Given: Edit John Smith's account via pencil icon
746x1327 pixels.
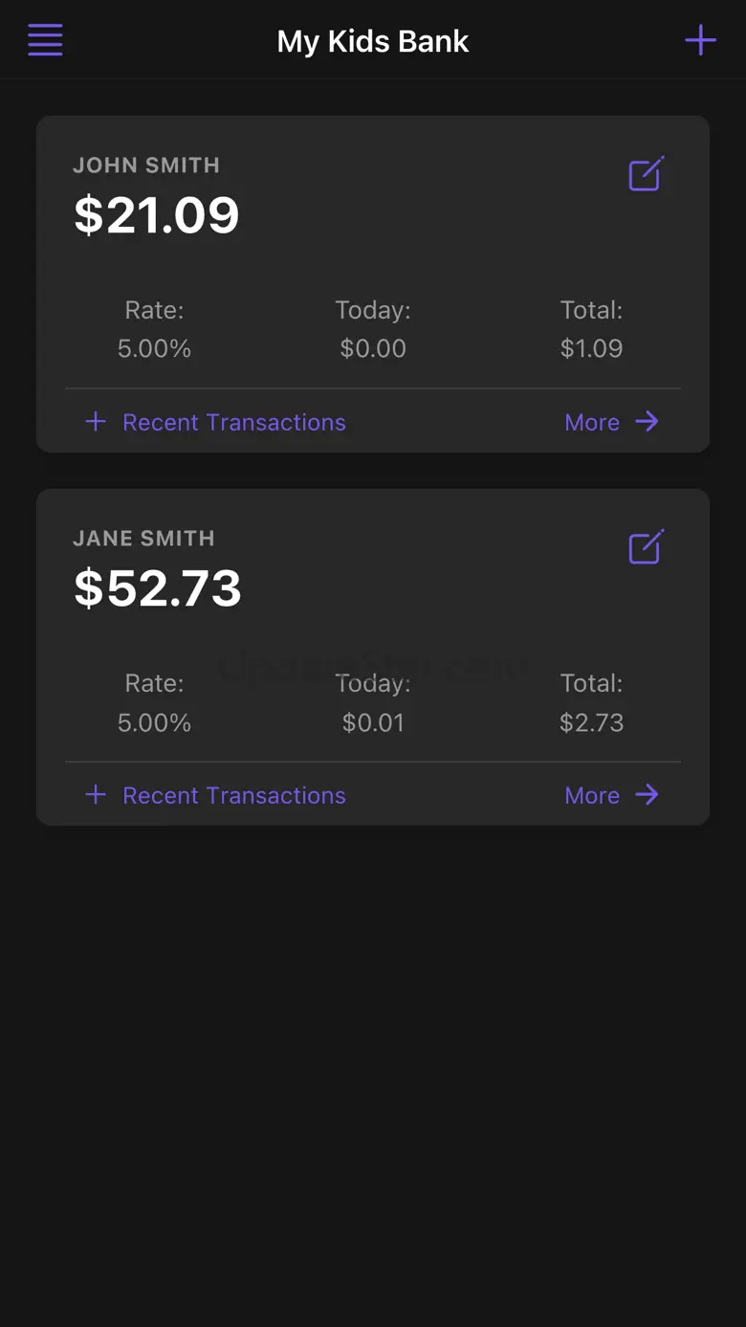Looking at the screenshot, I should [x=646, y=174].
